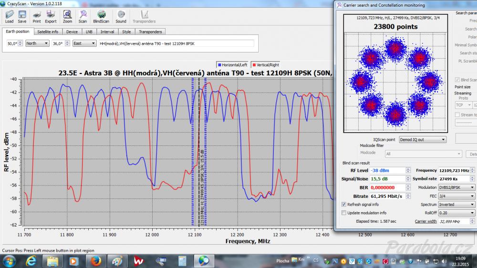Toggle the Refresh signal info checkbox
Image resolution: width=477 pixels, height=268 pixels.
coord(344,205)
